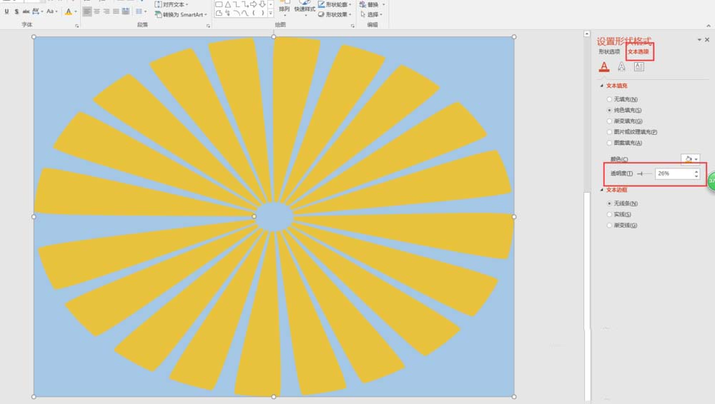This screenshot has width=715, height=404.
Task: Open the text columns button
Action: point(141,11)
